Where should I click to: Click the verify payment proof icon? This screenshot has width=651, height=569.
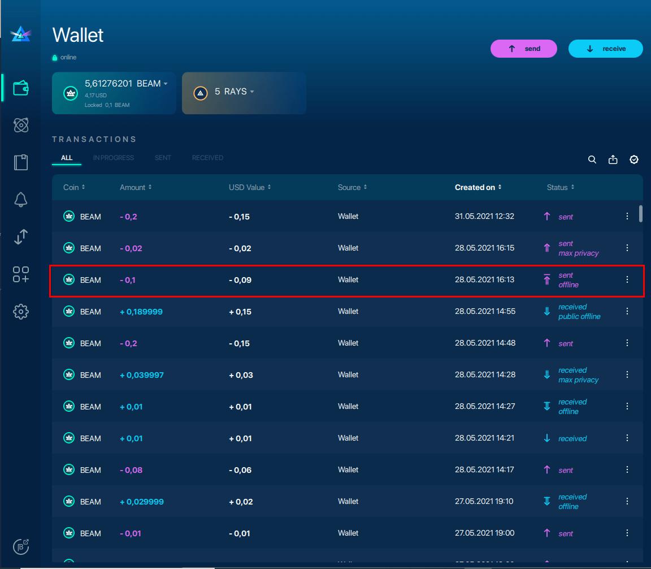(634, 160)
